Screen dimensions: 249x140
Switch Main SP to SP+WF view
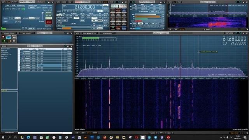[89, 133]
